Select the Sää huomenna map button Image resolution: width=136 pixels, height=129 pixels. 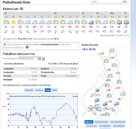101,122
